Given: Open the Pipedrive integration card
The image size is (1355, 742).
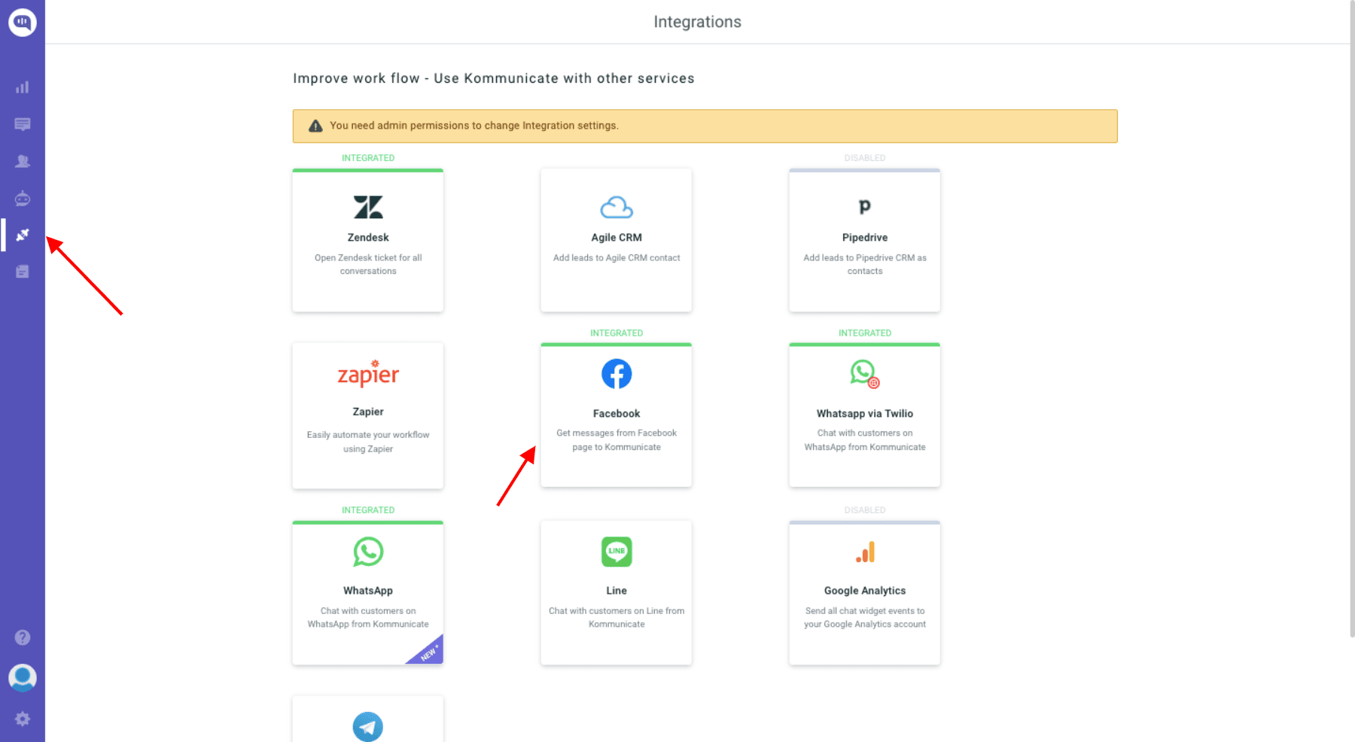Looking at the screenshot, I should (864, 240).
